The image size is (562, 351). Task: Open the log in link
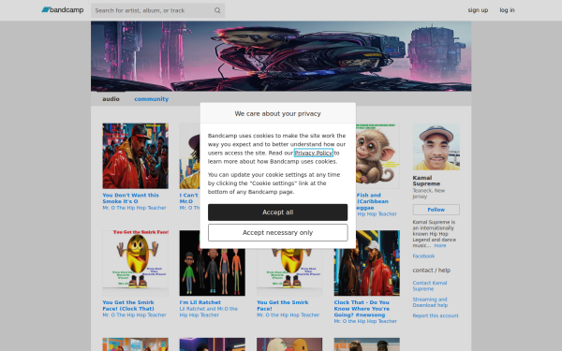point(507,10)
